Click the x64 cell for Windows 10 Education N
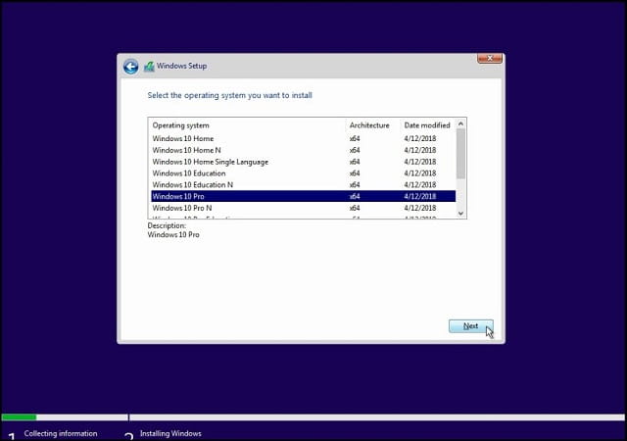627x441 pixels. (355, 185)
